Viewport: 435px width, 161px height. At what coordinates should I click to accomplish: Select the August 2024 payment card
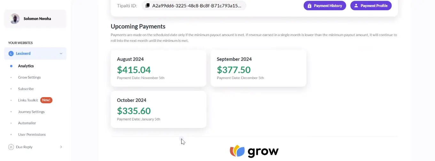point(159,68)
